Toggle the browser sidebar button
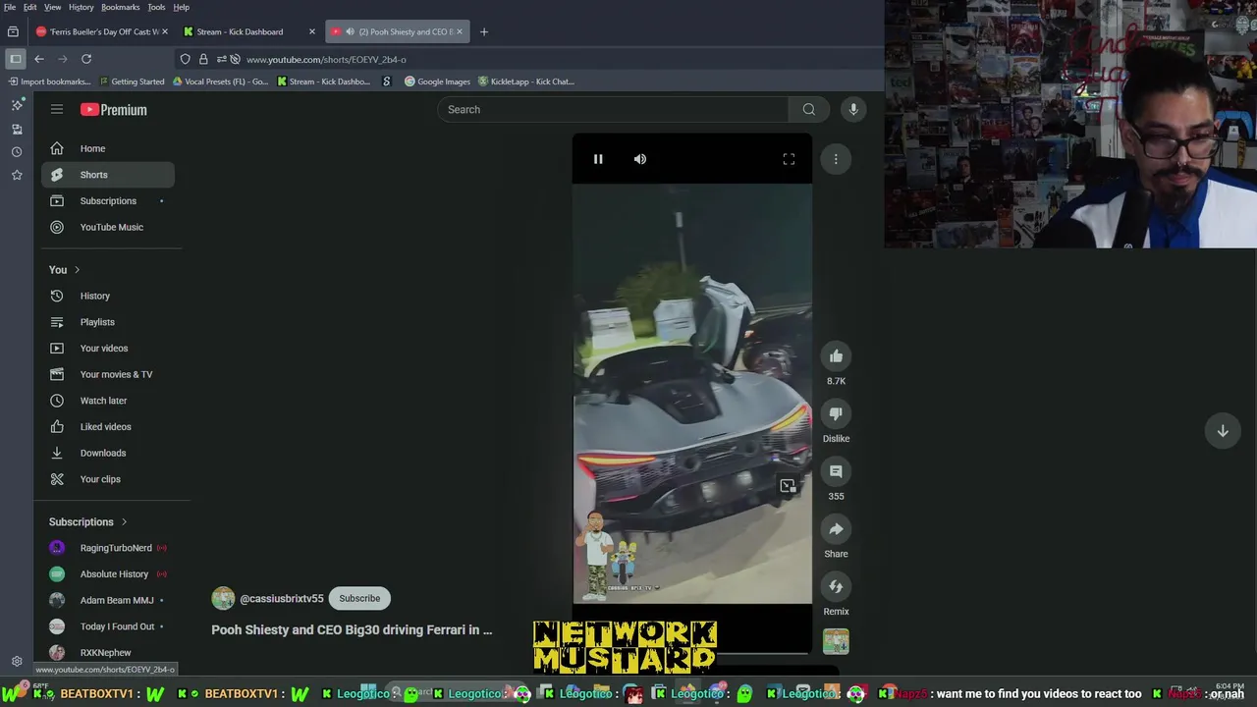The height and width of the screenshot is (707, 1257). (15, 59)
